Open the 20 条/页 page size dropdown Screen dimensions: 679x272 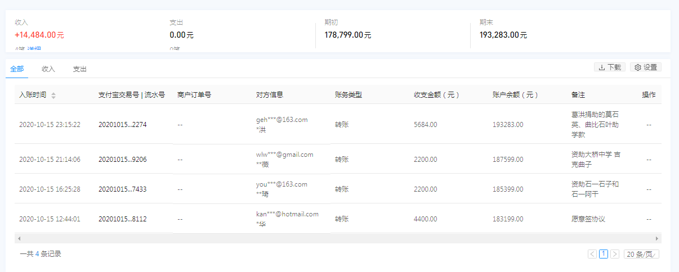coord(641,254)
